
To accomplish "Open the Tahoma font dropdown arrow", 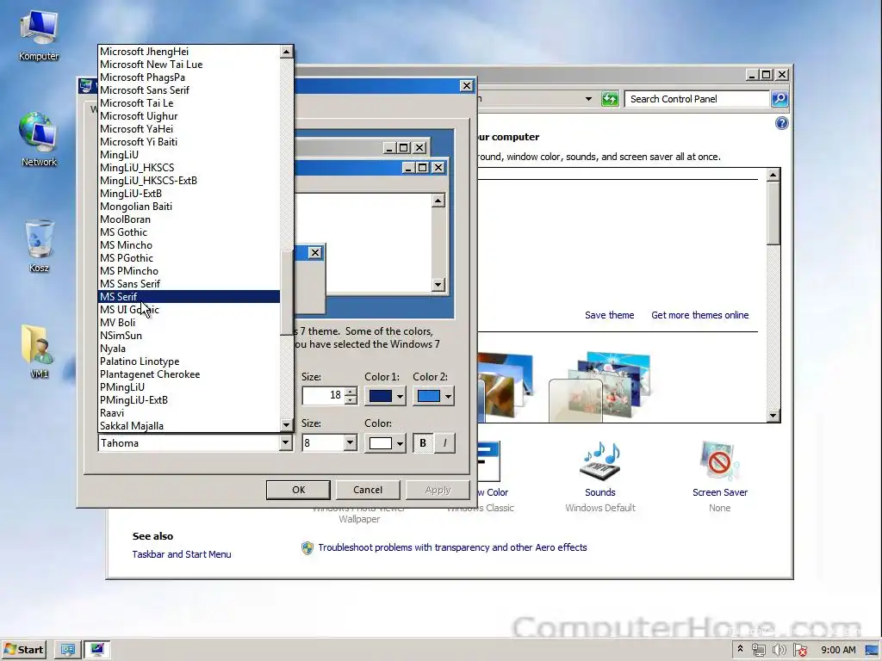I will (x=286, y=443).
